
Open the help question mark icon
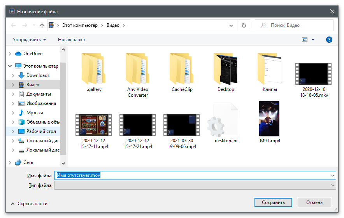(x=329, y=40)
